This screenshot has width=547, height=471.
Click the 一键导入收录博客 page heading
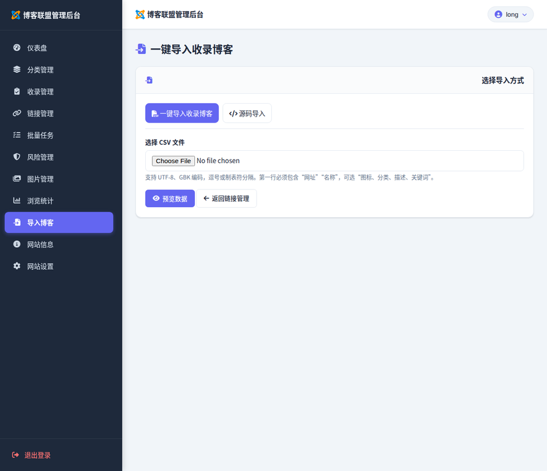[192, 49]
